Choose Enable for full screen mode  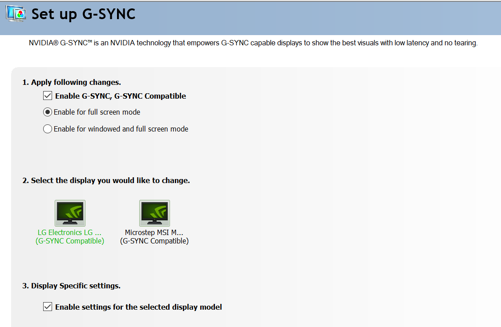(x=48, y=112)
